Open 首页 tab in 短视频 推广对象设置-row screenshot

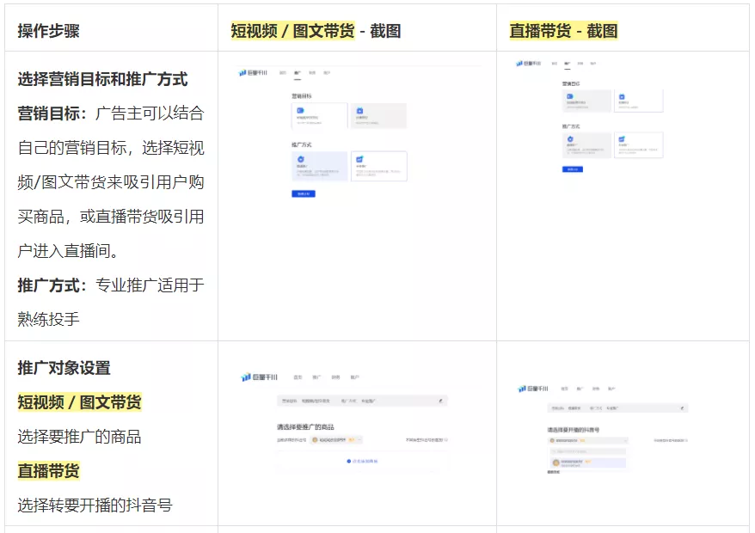coord(298,377)
